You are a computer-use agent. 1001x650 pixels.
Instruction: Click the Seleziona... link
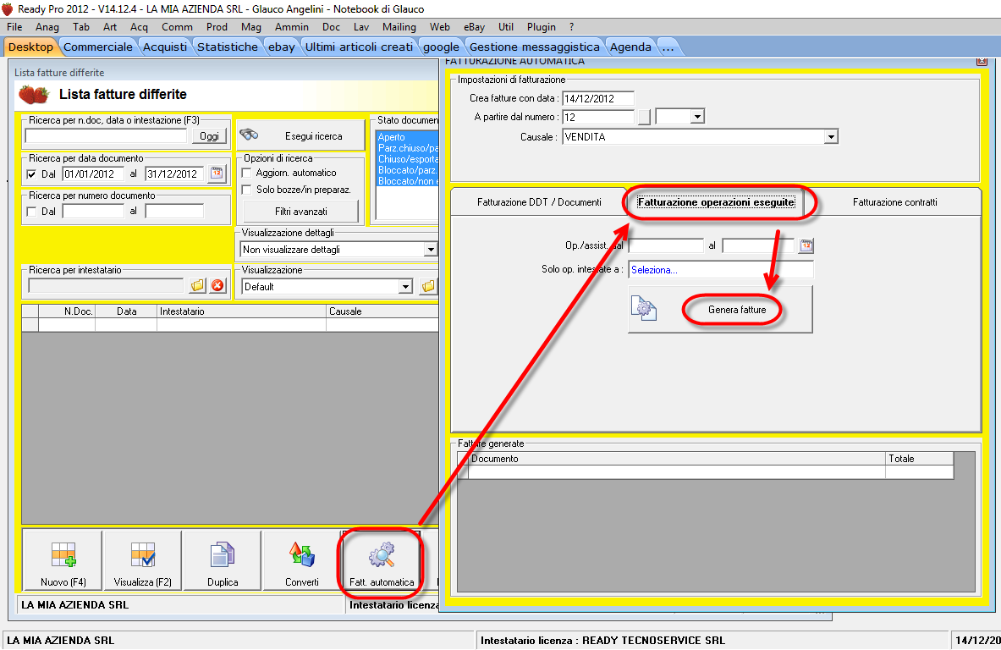pos(654,270)
